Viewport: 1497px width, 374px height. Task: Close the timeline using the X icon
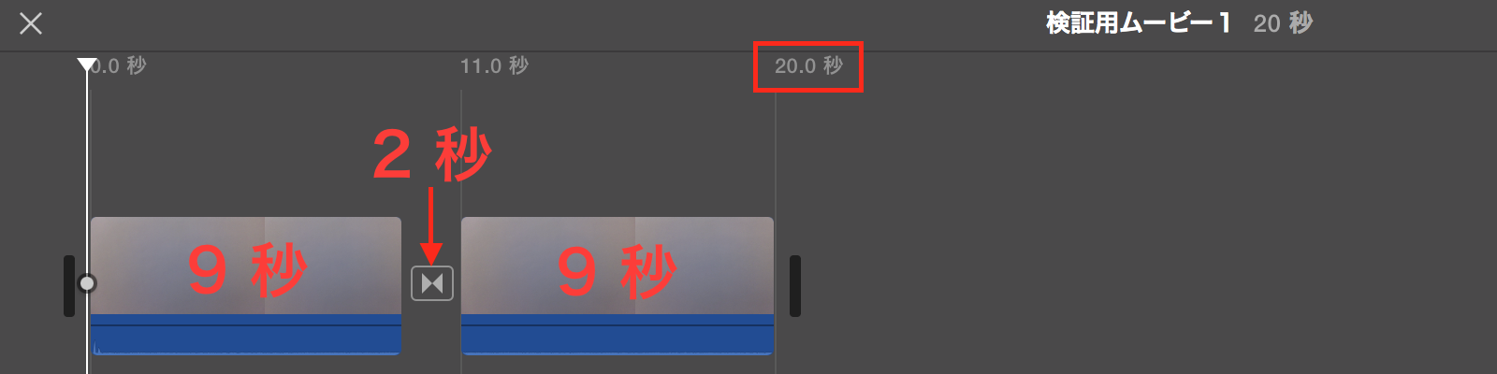(31, 23)
